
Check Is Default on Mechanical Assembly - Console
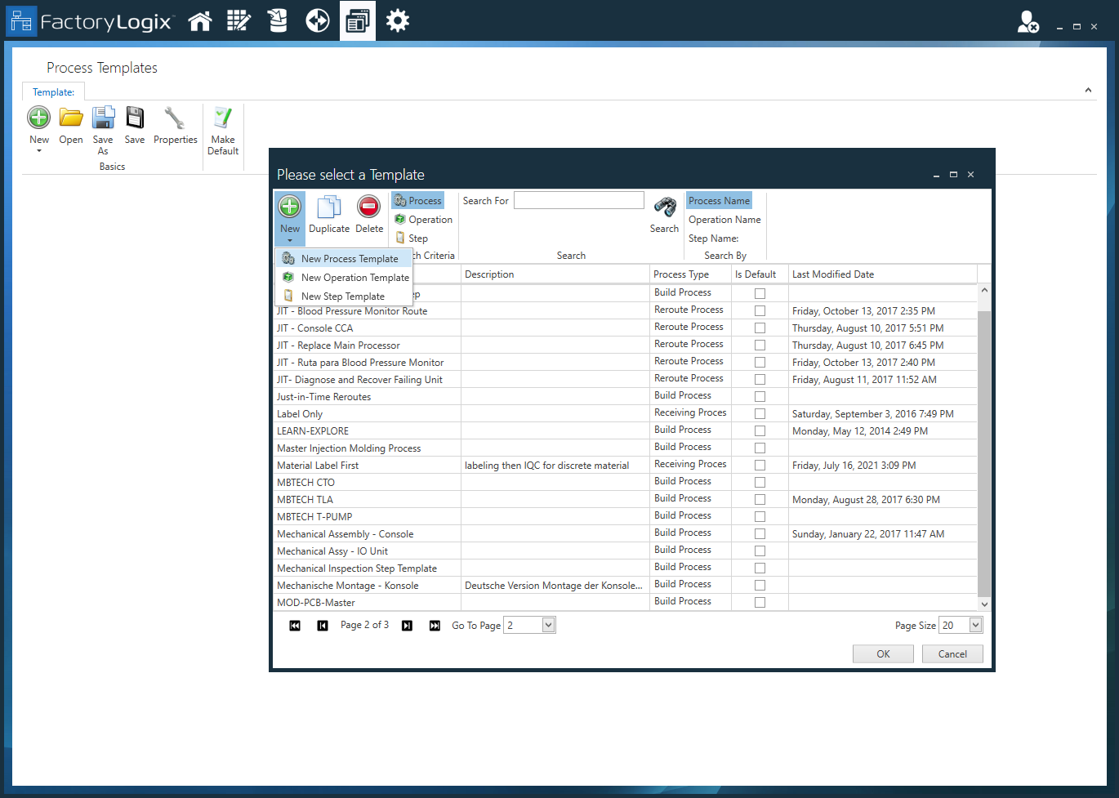760,533
